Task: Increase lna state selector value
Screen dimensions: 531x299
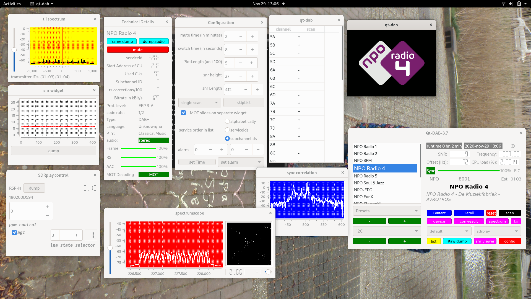Action: pyautogui.click(x=77, y=235)
